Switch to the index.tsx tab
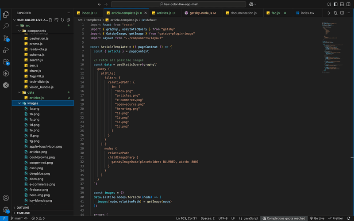Image resolution: width=354 pixels, height=221 pixels. coord(307,13)
